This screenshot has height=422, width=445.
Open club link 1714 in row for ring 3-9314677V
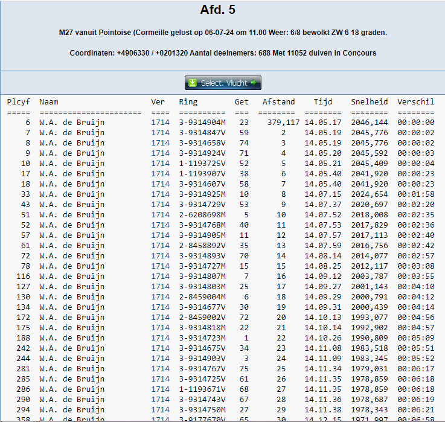(x=161, y=307)
